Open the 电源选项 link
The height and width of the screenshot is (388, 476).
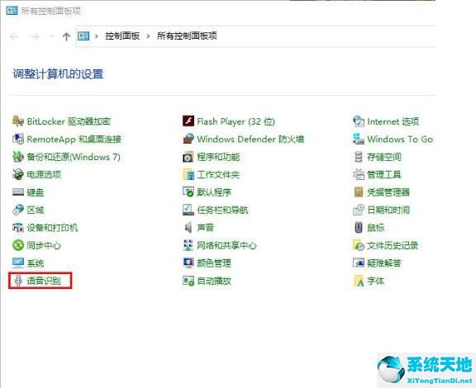pyautogui.click(x=44, y=174)
